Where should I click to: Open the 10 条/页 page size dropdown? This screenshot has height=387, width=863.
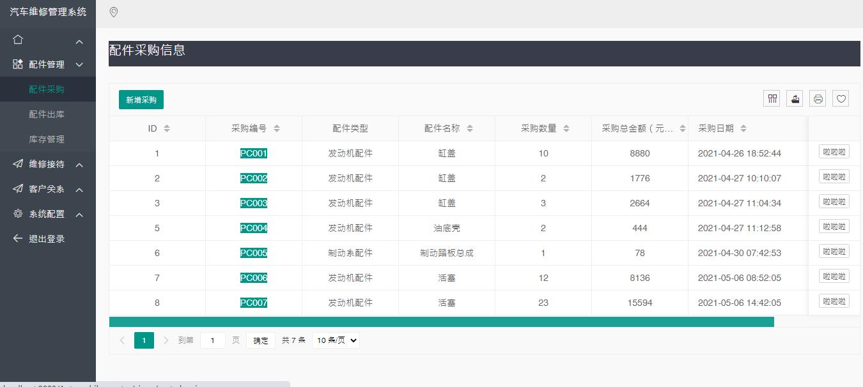336,340
